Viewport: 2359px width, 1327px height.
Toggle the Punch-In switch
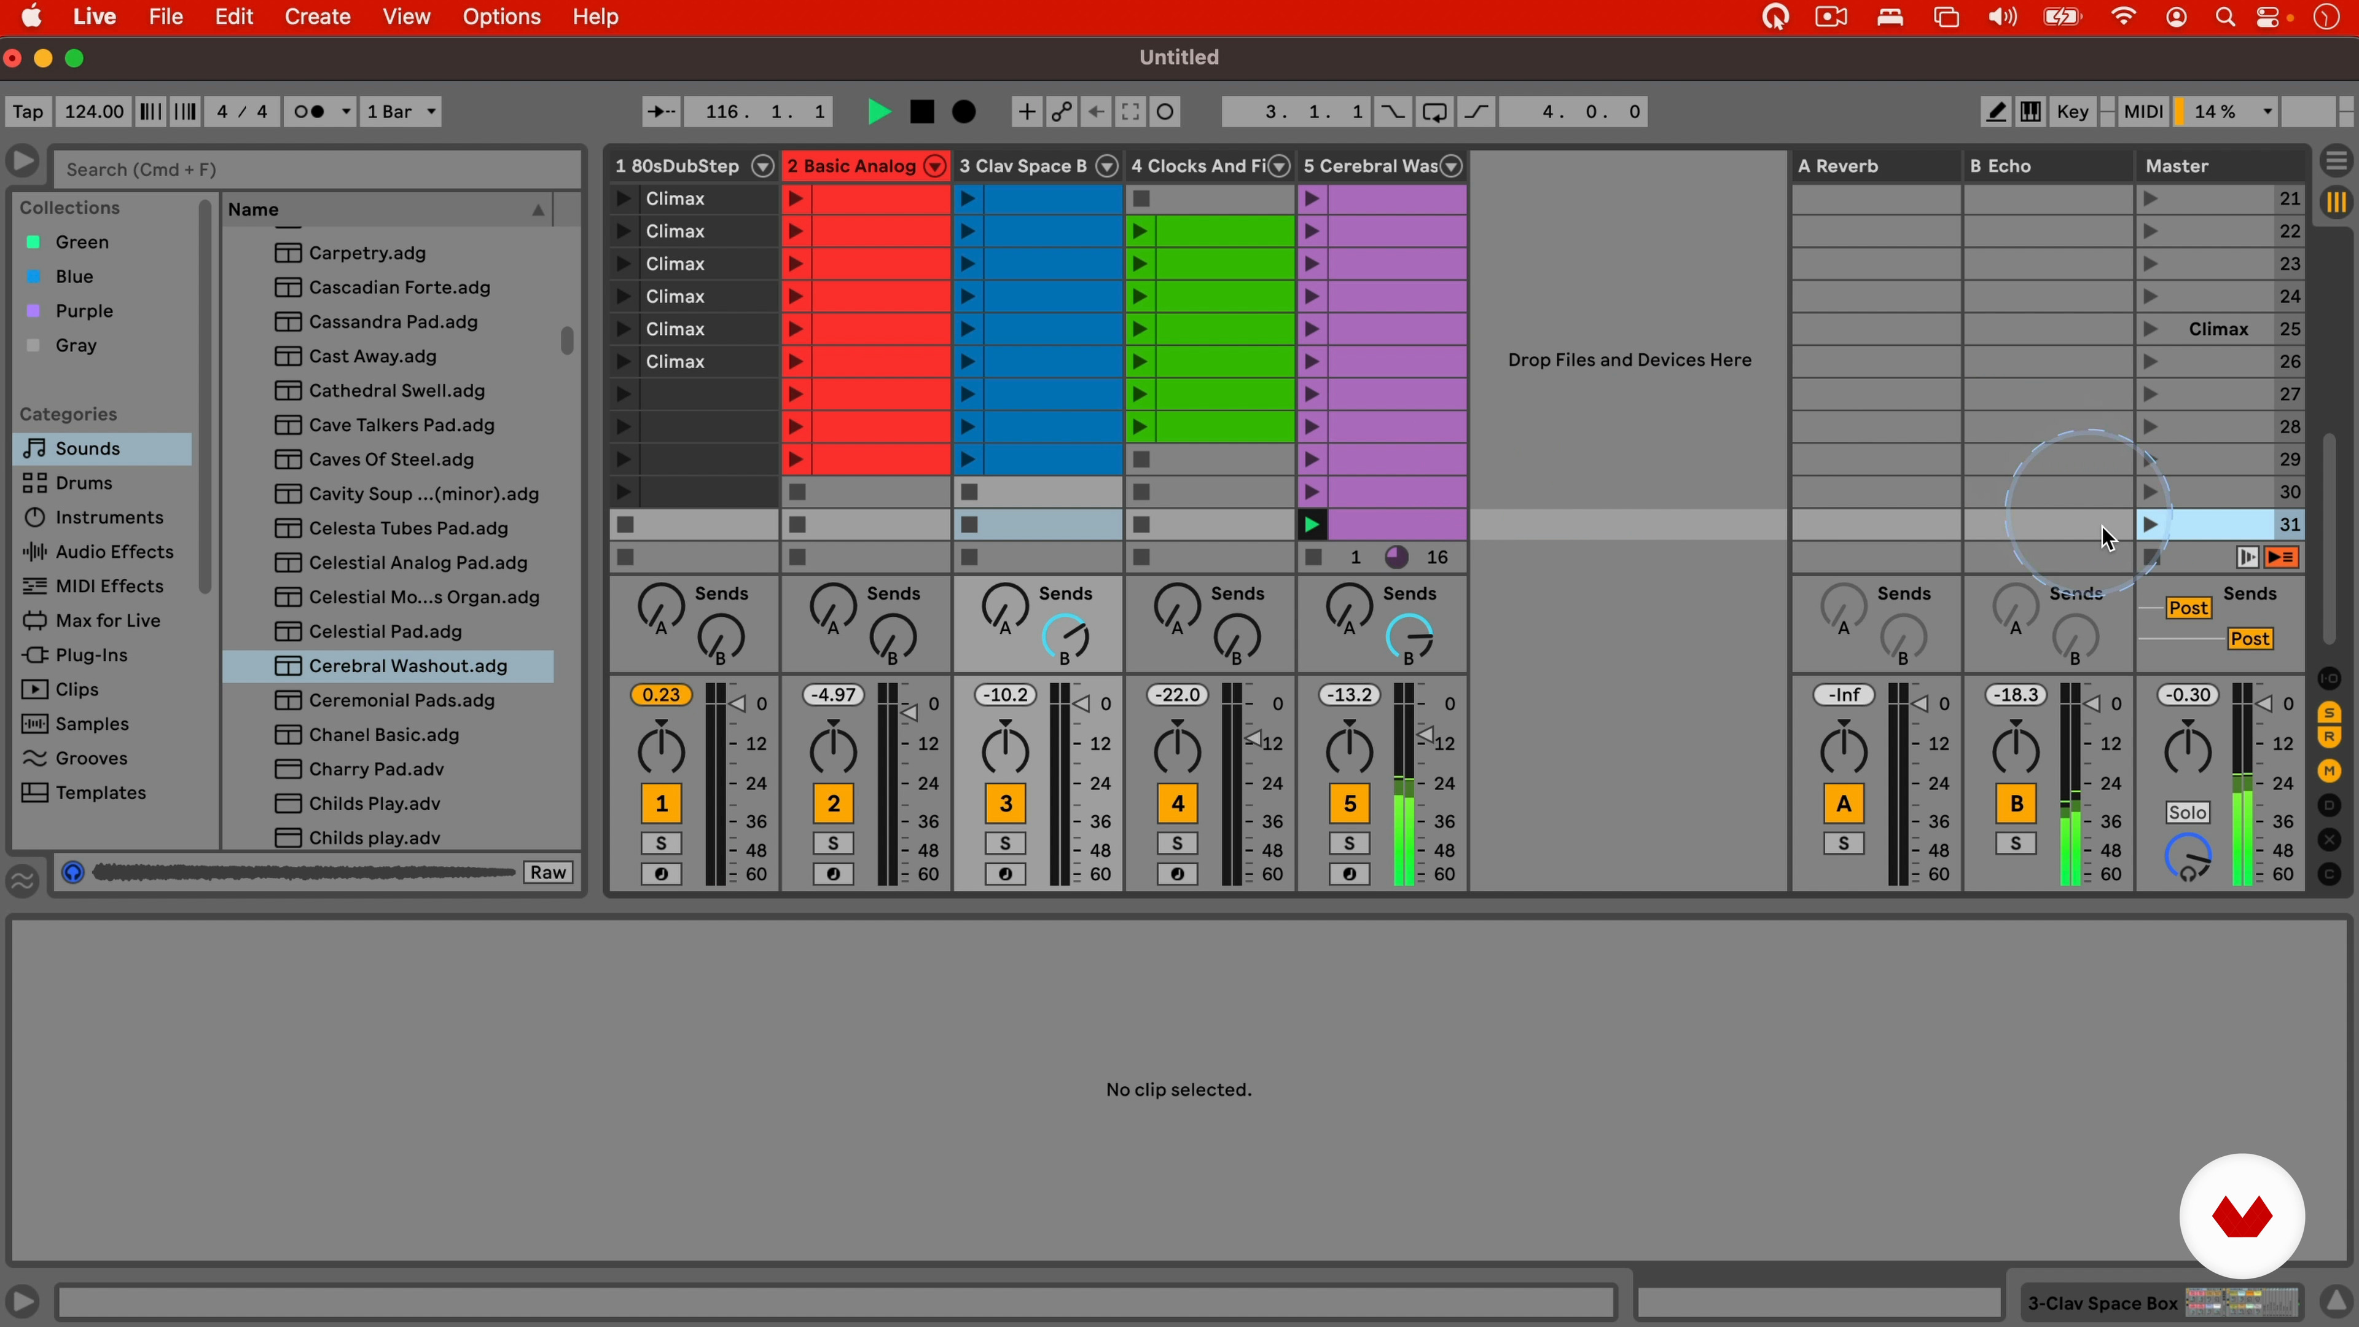tap(1392, 112)
